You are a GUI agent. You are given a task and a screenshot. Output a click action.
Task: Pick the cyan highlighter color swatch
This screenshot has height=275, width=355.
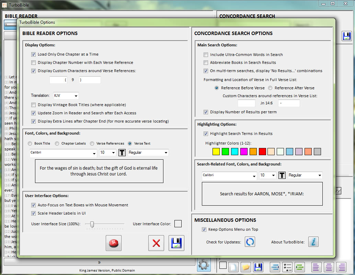tap(234, 152)
